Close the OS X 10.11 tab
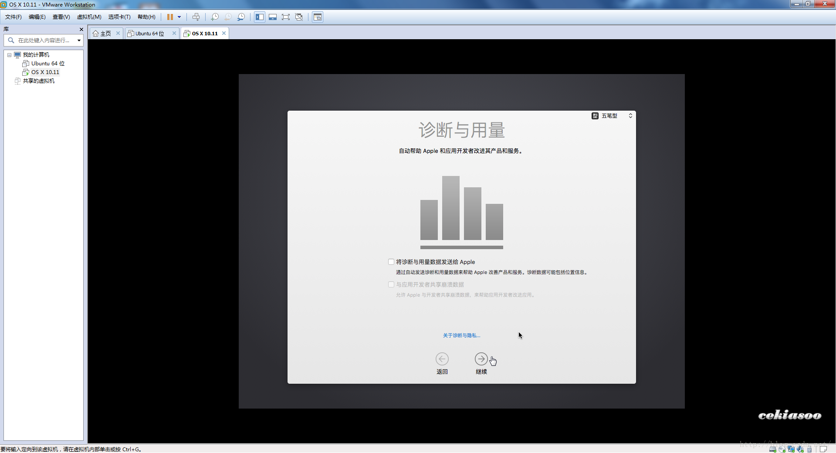 click(224, 33)
